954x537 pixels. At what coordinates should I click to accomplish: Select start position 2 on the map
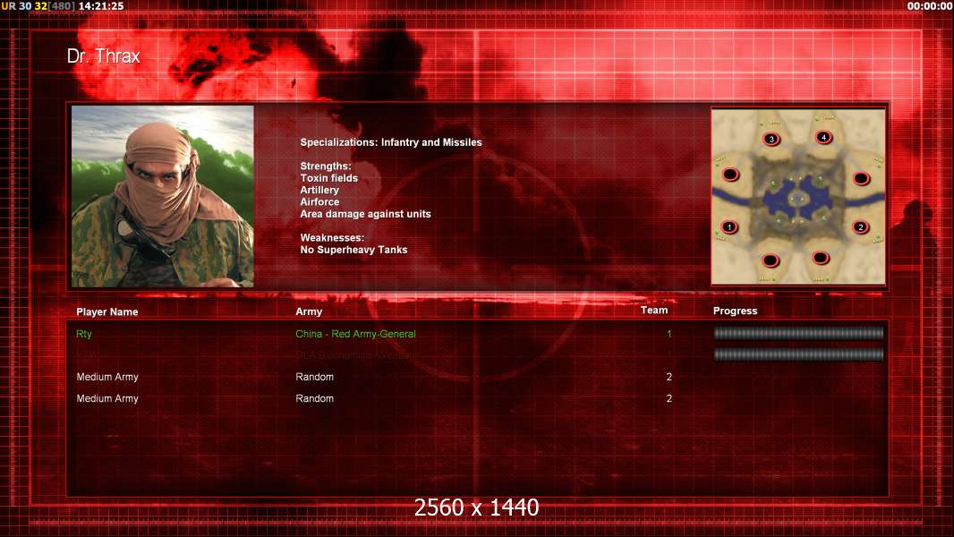coord(860,227)
